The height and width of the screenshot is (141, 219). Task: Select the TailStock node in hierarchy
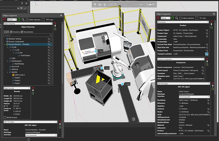tap(15, 69)
